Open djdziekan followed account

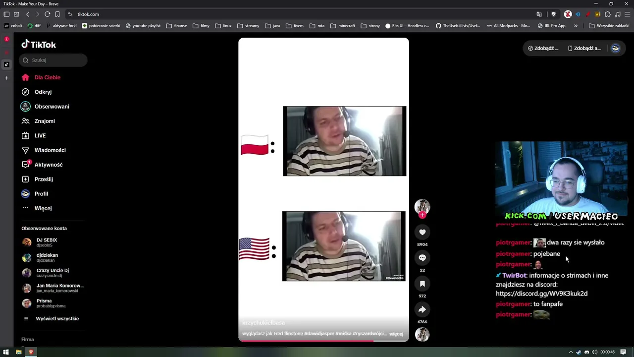41,257
